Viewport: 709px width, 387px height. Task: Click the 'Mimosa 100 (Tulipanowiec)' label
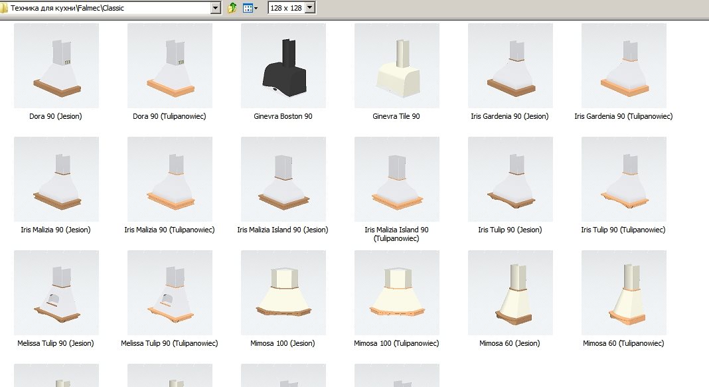[x=396, y=343]
